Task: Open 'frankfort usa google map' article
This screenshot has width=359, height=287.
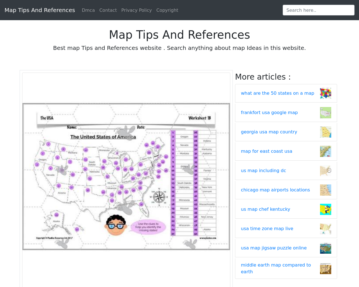Action: point(269,113)
